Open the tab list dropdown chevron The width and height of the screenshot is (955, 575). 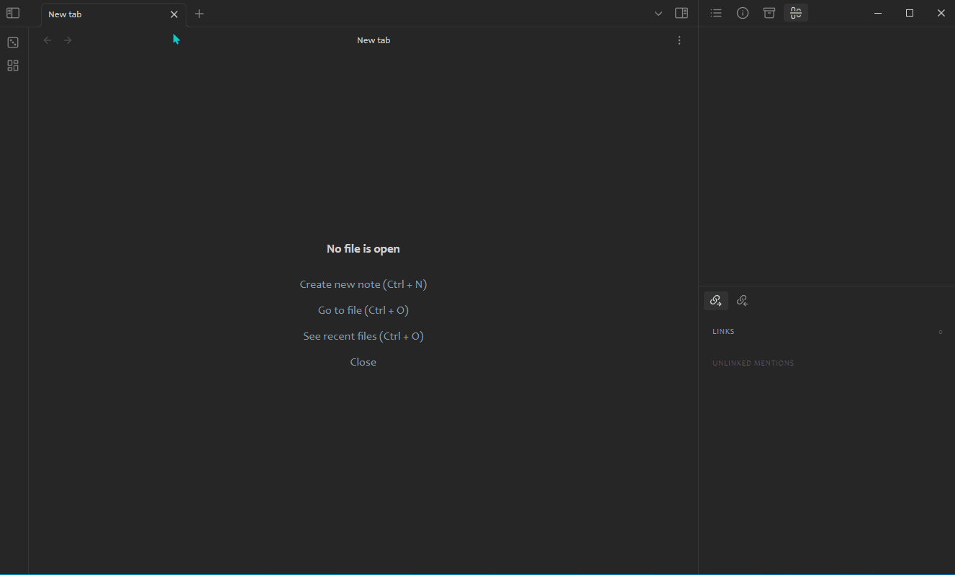658,14
